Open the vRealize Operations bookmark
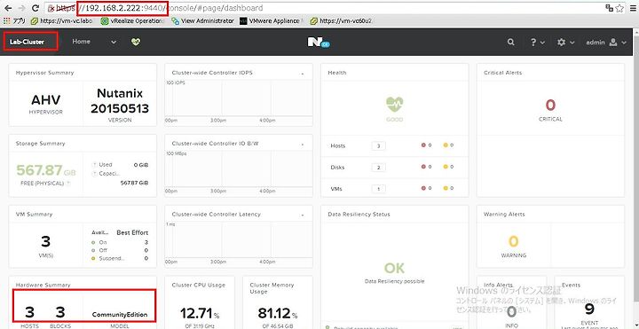 [132, 20]
